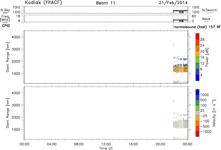Click the "N.Sky" legend label
This screenshot has height=150, width=221.
pos(5,10)
